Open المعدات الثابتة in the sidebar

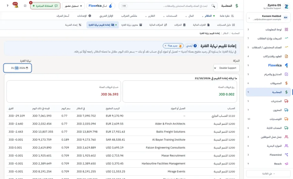click(x=268, y=128)
